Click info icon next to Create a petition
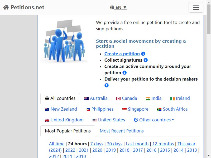 click(x=143, y=54)
